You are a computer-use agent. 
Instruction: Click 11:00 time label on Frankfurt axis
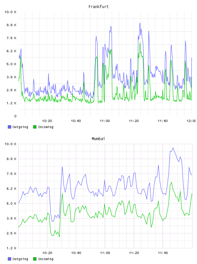tap(105, 121)
